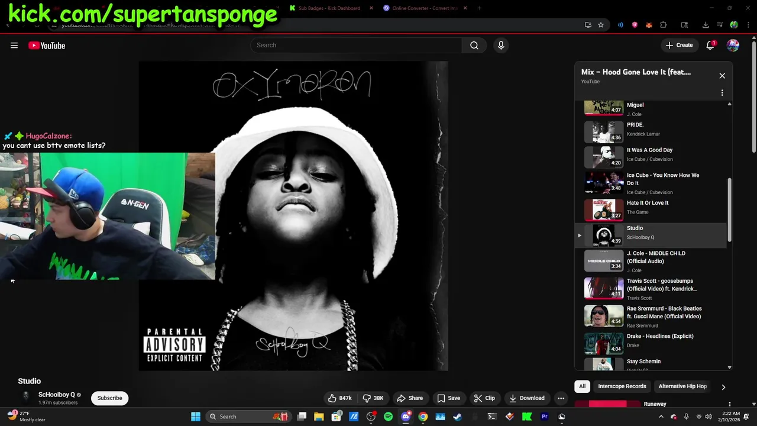
Task: Like the Studio video
Action: (x=340, y=398)
